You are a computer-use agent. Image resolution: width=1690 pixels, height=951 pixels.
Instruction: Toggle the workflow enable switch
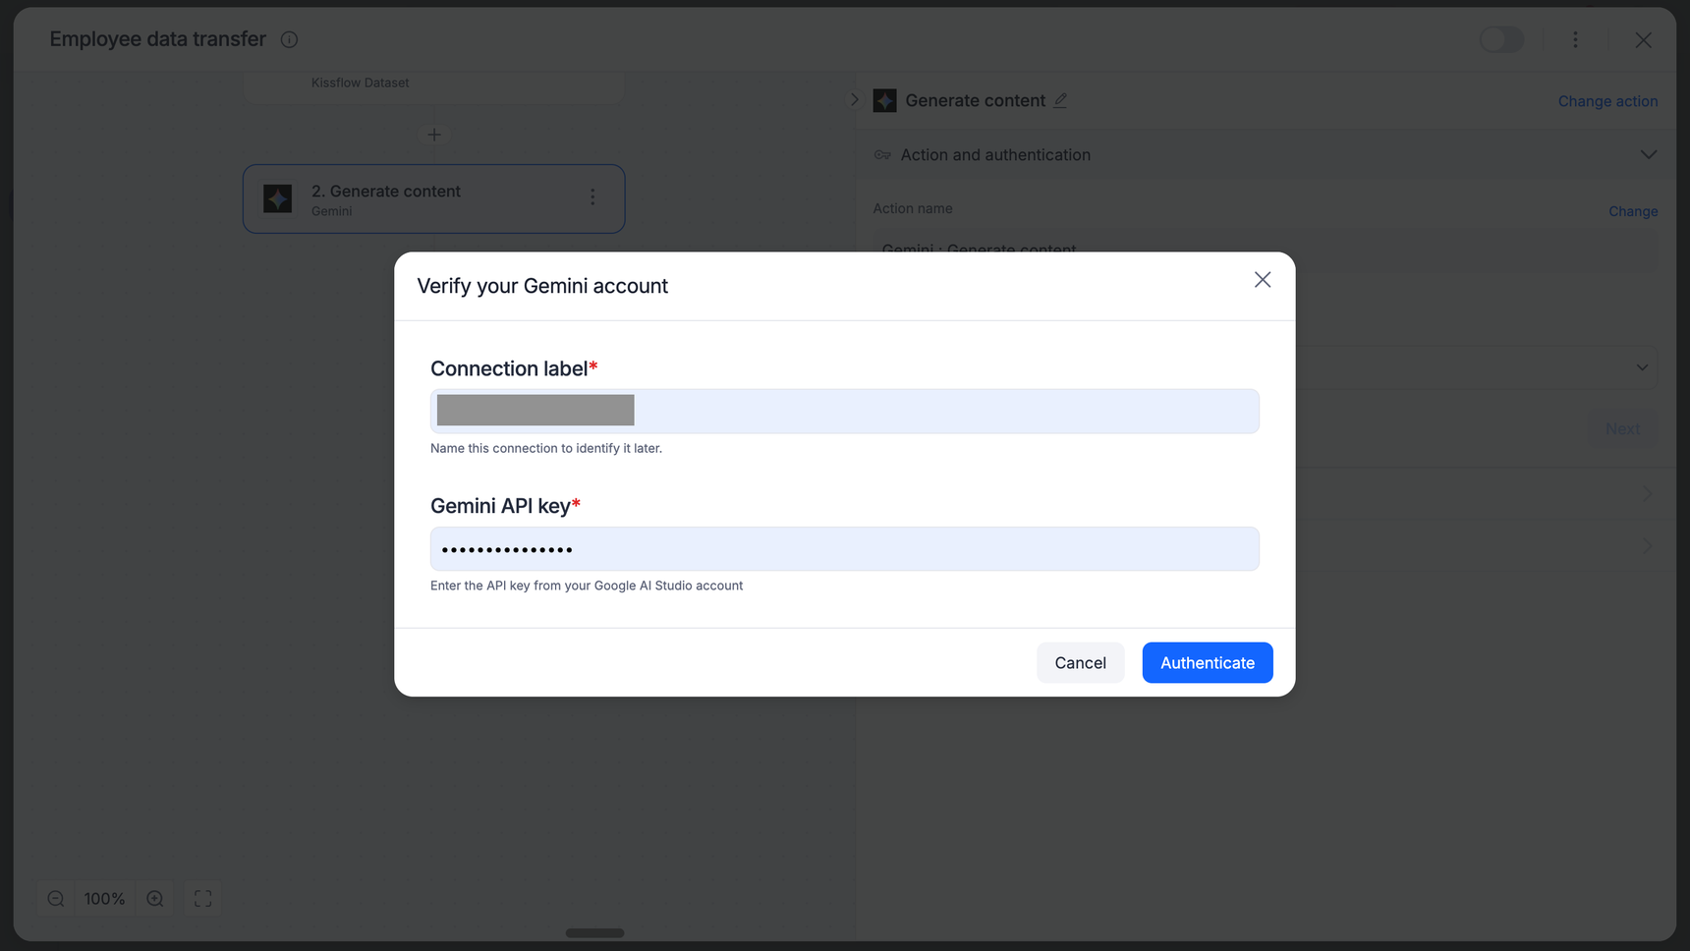coord(1501,39)
